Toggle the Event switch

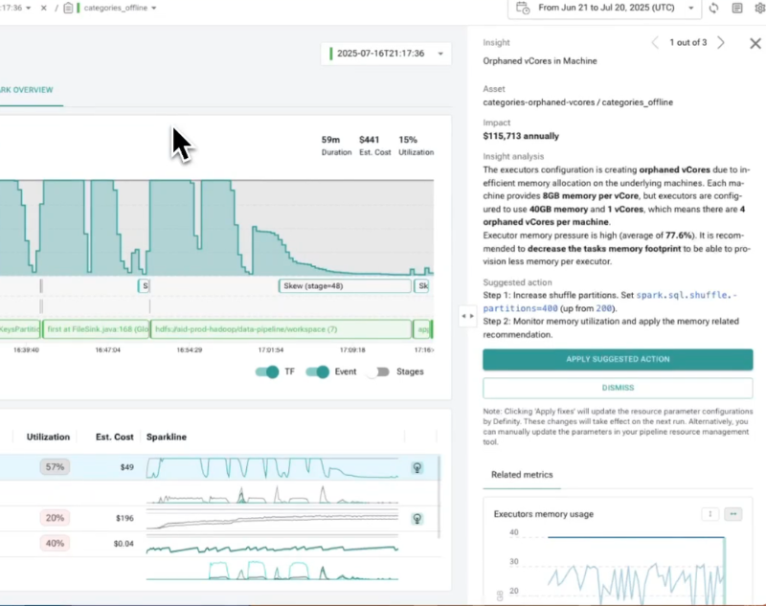318,372
